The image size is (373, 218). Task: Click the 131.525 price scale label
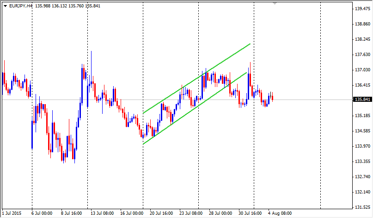[x=362, y=207]
